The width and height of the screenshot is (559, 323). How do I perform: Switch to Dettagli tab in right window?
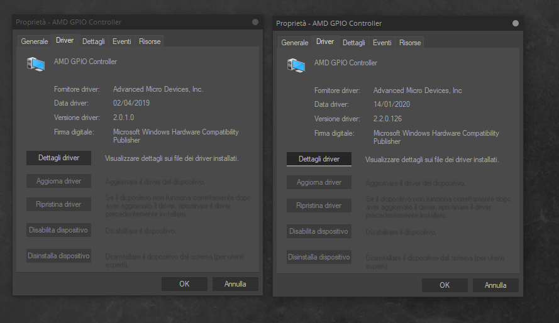click(x=353, y=42)
